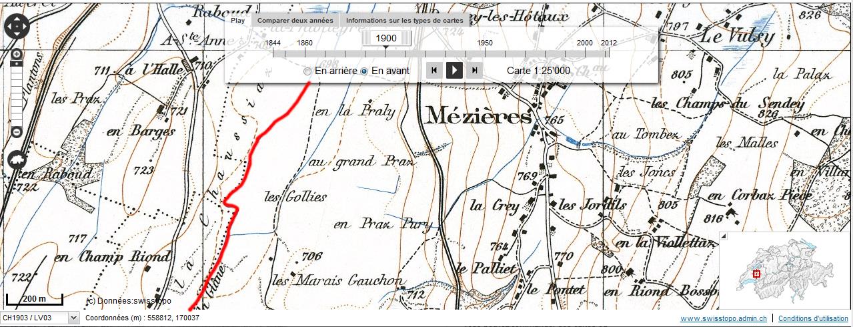Image resolution: width=853 pixels, height=327 pixels.
Task: Click the au Tombex map label
Action: coord(646,135)
